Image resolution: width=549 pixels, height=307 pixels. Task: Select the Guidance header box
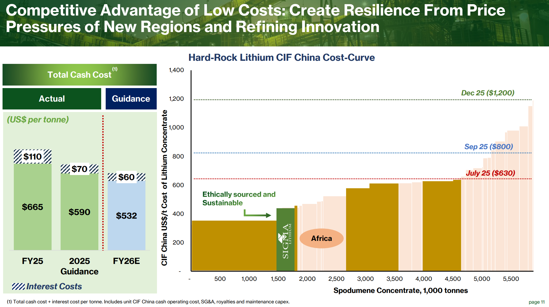[x=131, y=99]
